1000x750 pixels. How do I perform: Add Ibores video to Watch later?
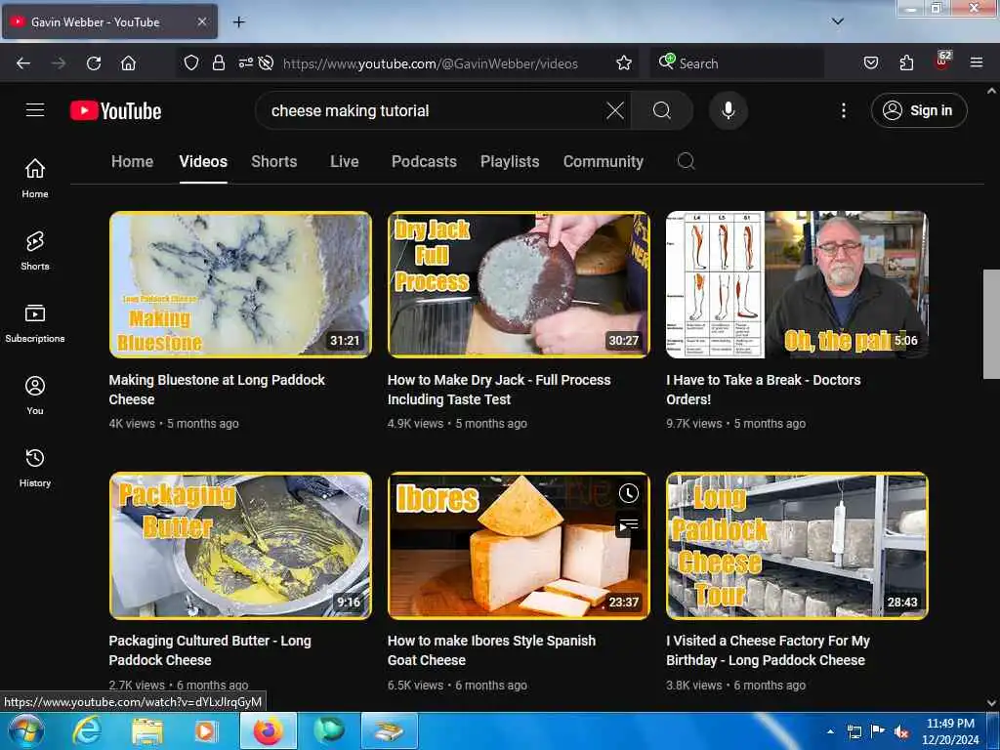(x=628, y=493)
